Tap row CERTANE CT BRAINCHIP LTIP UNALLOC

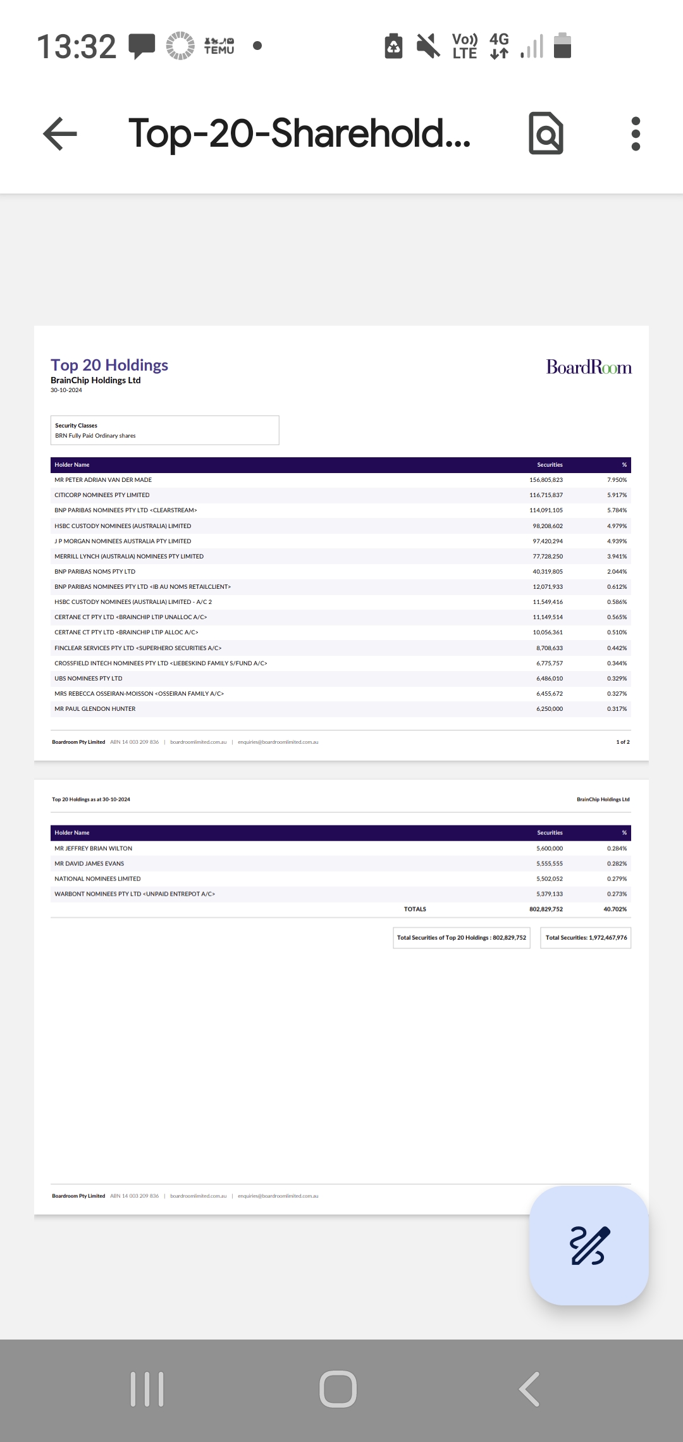point(341,617)
